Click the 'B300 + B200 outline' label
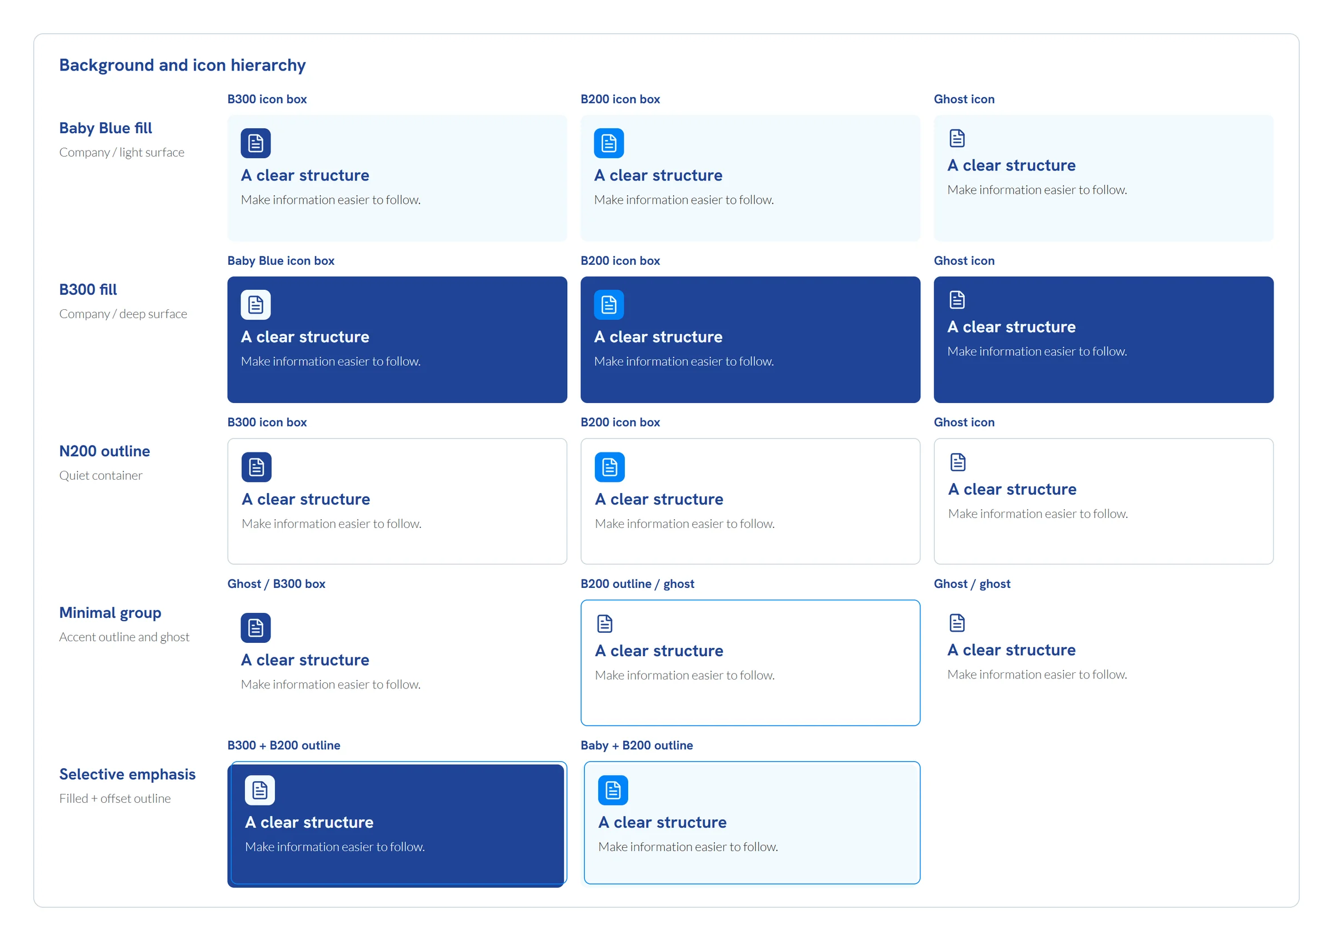This screenshot has height=941, width=1333. point(284,745)
